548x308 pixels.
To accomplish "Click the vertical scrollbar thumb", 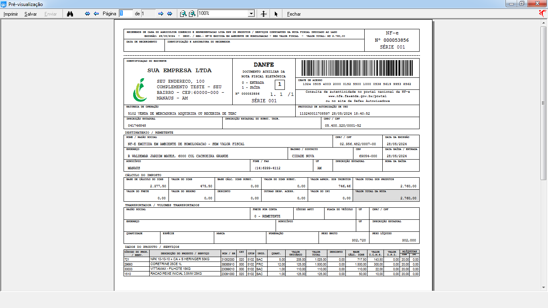I will (544, 102).
